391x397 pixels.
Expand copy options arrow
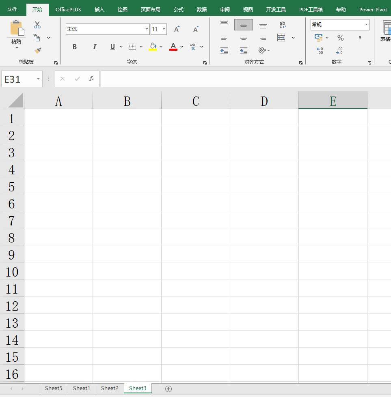(48, 38)
